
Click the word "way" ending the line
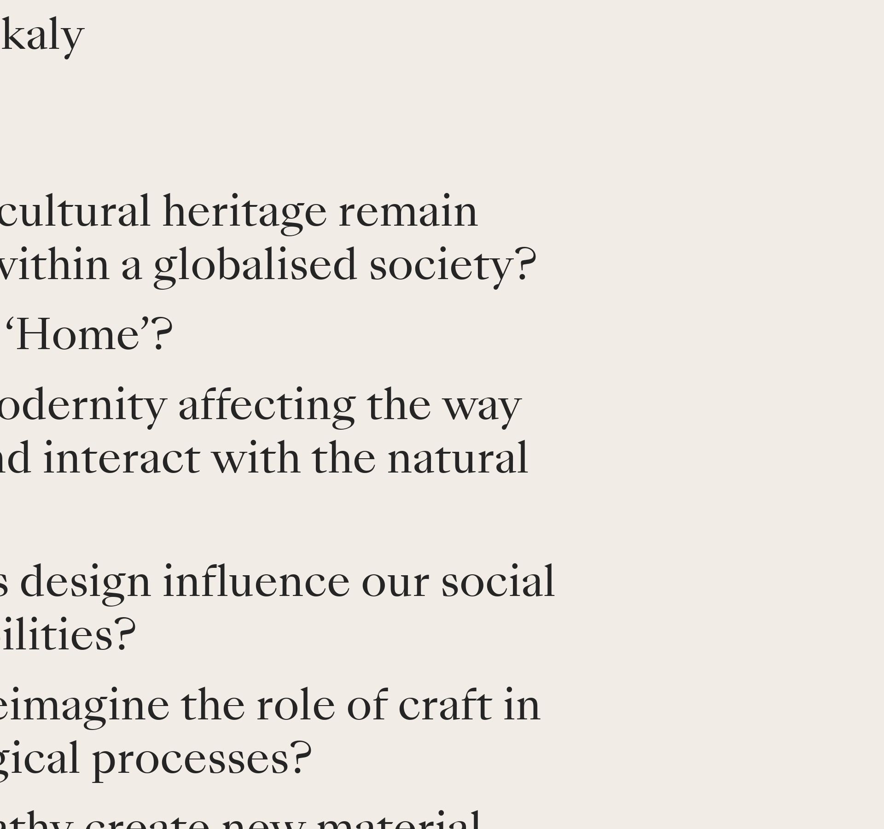tap(481, 406)
